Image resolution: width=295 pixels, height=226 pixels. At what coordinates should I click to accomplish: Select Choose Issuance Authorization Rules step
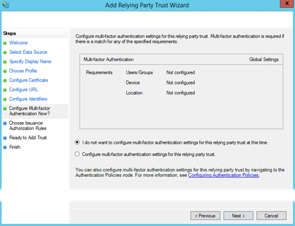tap(28, 126)
